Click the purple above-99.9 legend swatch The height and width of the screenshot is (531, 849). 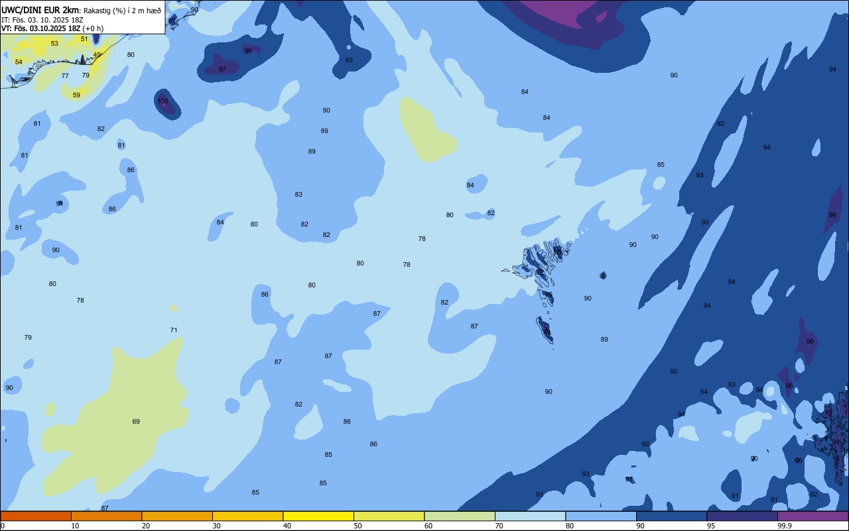pos(813,516)
